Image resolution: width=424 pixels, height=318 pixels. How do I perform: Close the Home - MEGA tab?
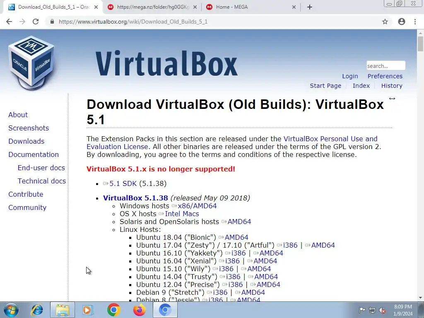294,7
